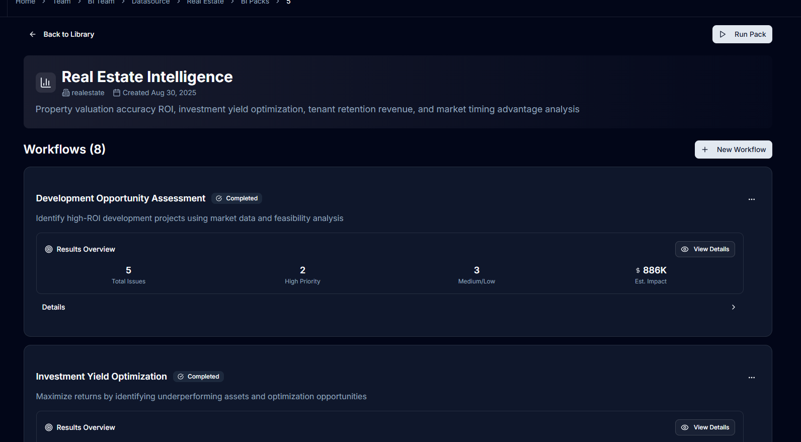
Task: Click the 2 High Priority value
Action: [x=303, y=270]
